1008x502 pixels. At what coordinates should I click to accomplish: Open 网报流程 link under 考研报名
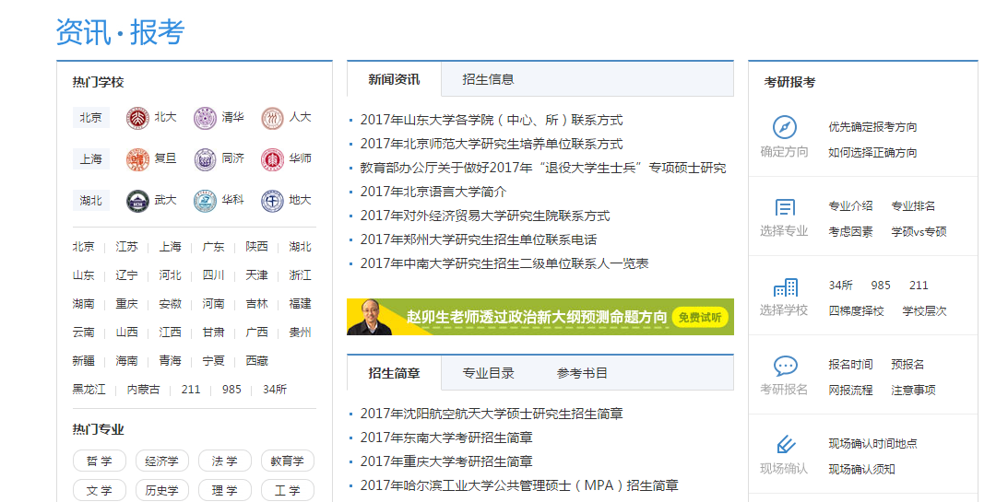point(850,391)
